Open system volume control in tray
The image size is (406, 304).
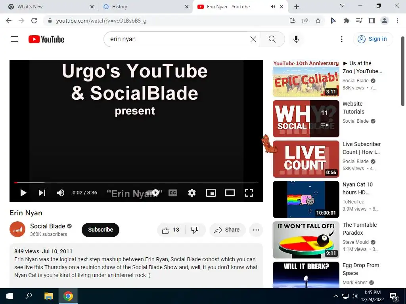pos(354,296)
